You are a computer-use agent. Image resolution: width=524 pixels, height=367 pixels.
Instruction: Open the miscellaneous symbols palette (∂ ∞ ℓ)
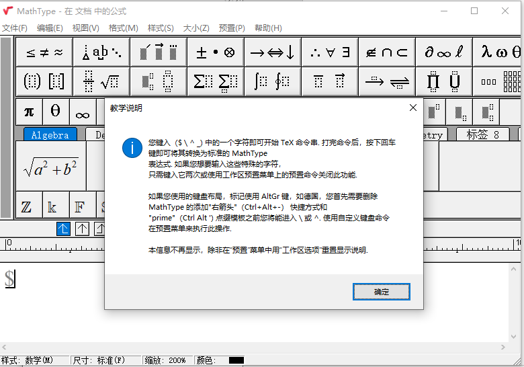coord(444,52)
